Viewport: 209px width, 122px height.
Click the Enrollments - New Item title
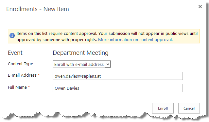click(x=38, y=9)
